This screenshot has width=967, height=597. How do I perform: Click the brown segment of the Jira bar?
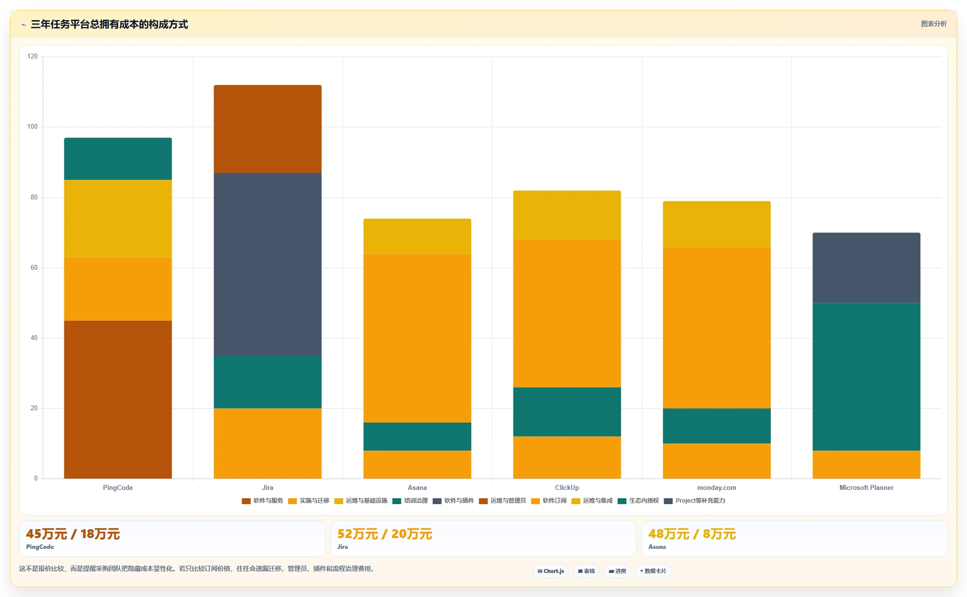[x=268, y=129]
